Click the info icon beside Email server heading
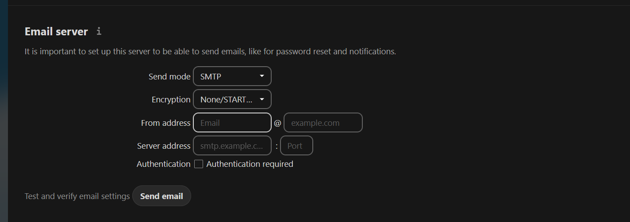This screenshot has height=222, width=630. pos(99,31)
